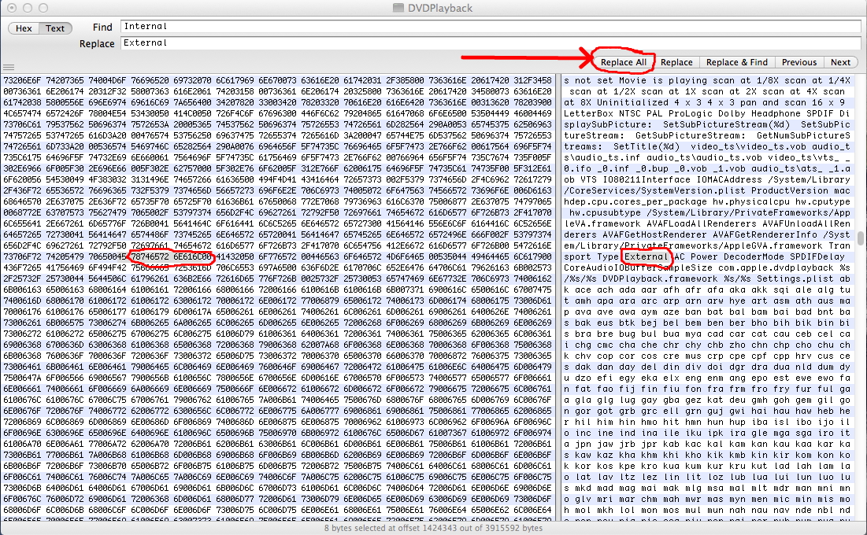Image resolution: width=867 pixels, height=535 pixels.
Task: Click the Replace All button
Action: (623, 62)
